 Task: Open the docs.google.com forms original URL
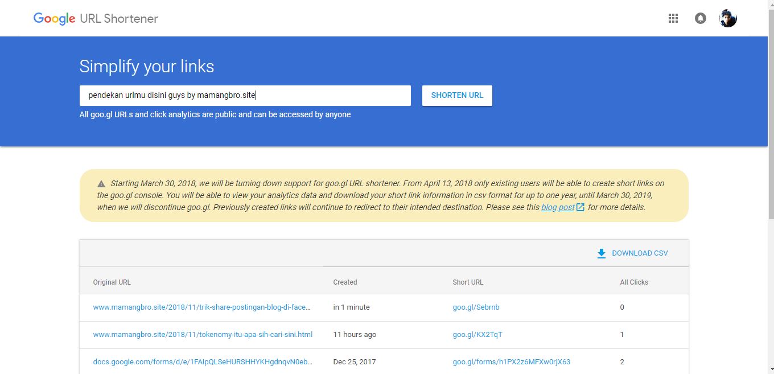pyautogui.click(x=203, y=361)
